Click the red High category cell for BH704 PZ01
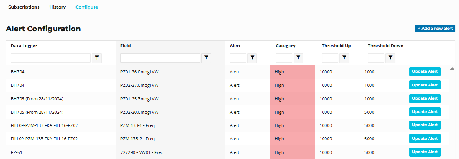Image resolution: width=459 pixels, height=159 pixels. tap(292, 72)
